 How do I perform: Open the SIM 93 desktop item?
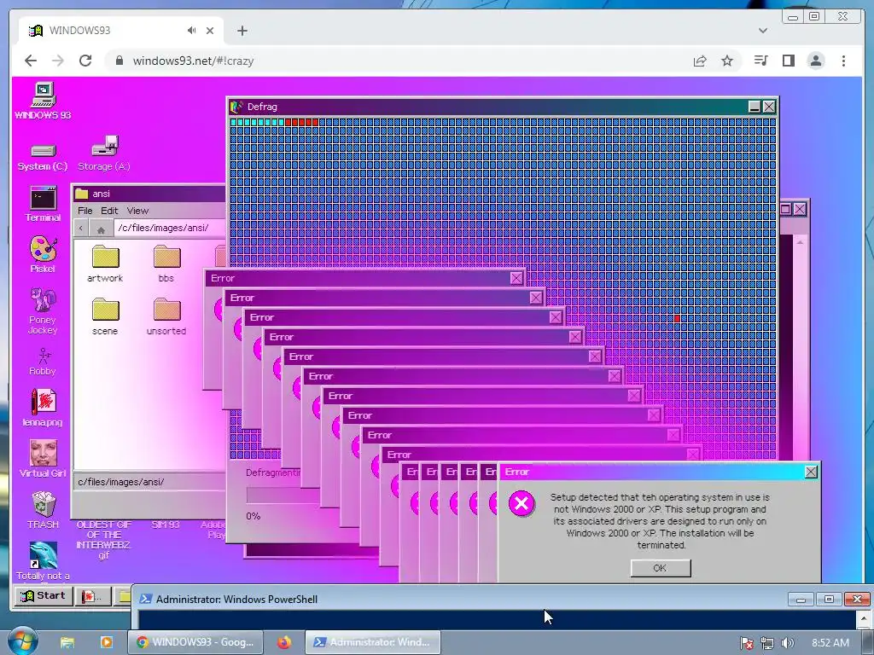(166, 525)
